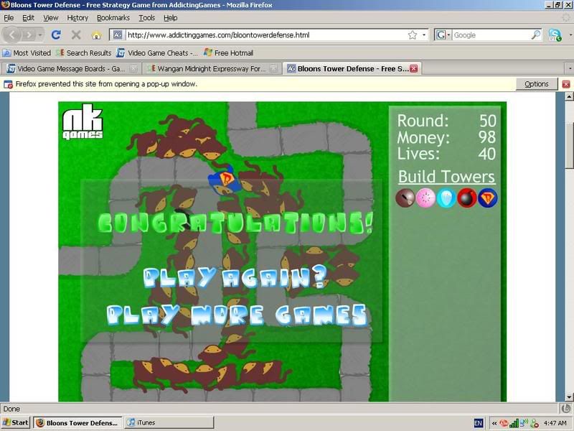This screenshot has width=574, height=431.
Task: Open the Help menu
Action: pyautogui.click(x=170, y=17)
